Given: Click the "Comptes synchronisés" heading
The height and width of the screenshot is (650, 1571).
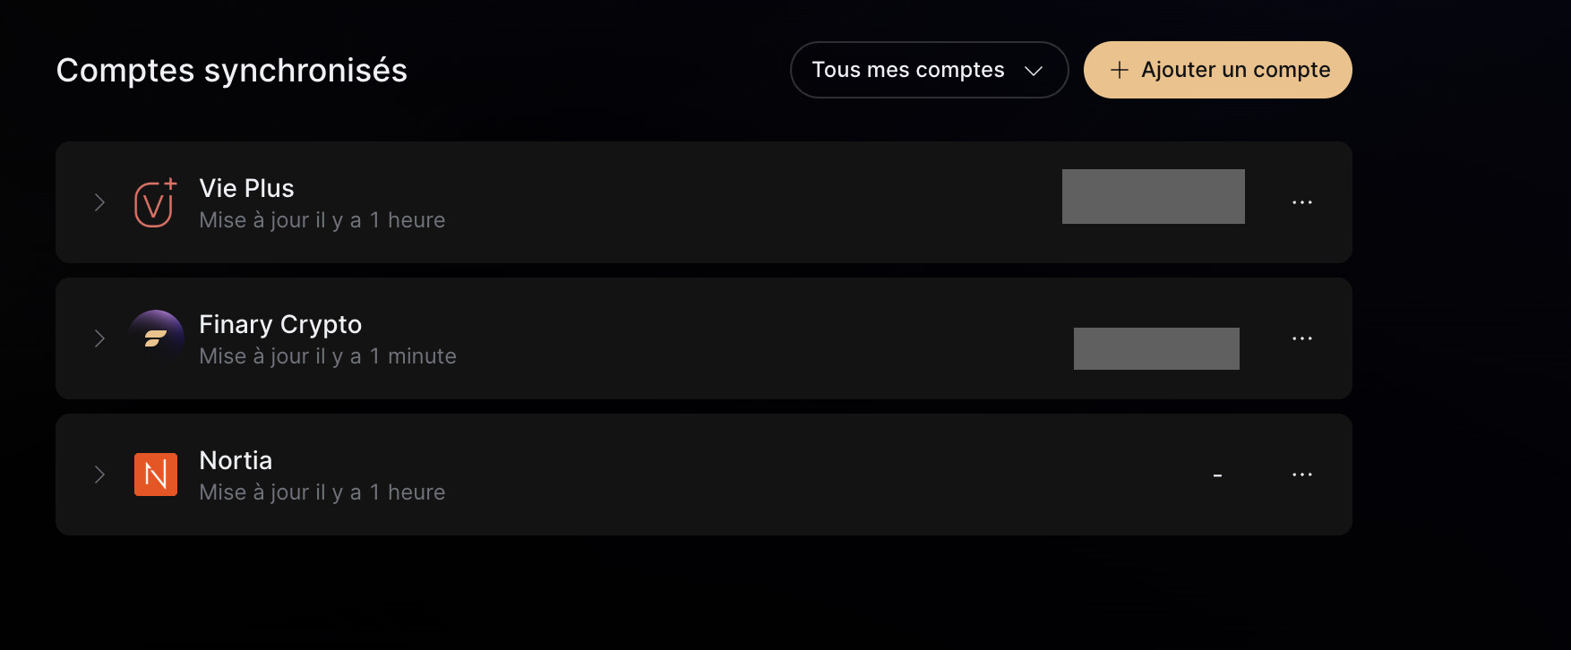Looking at the screenshot, I should [232, 70].
